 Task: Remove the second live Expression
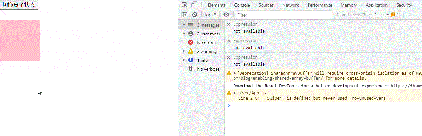tap(229, 41)
